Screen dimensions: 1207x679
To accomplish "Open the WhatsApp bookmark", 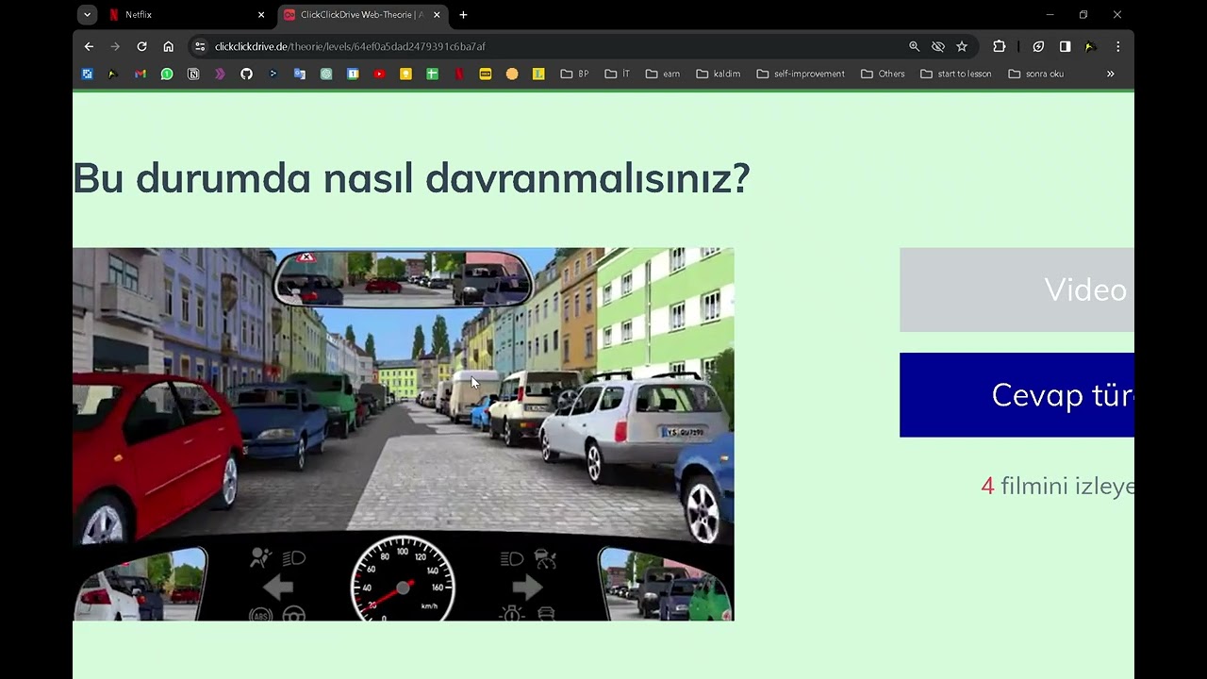I will pyautogui.click(x=167, y=74).
